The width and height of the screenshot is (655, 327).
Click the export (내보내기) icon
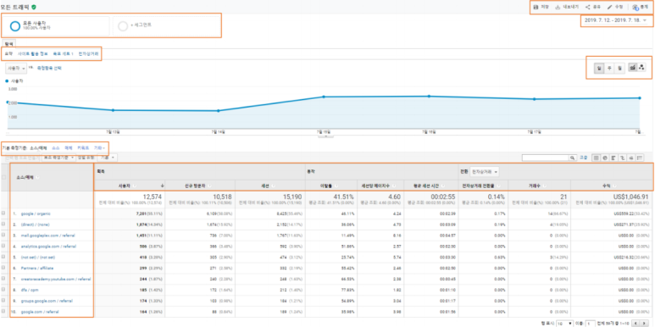pos(558,7)
